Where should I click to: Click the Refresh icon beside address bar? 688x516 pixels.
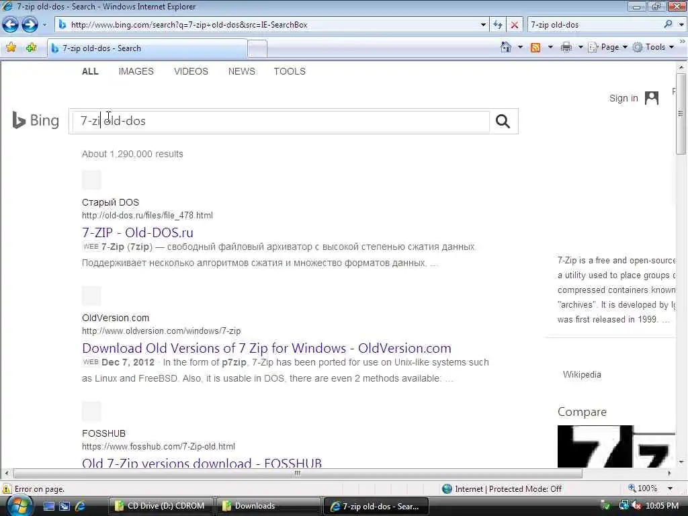[498, 25]
